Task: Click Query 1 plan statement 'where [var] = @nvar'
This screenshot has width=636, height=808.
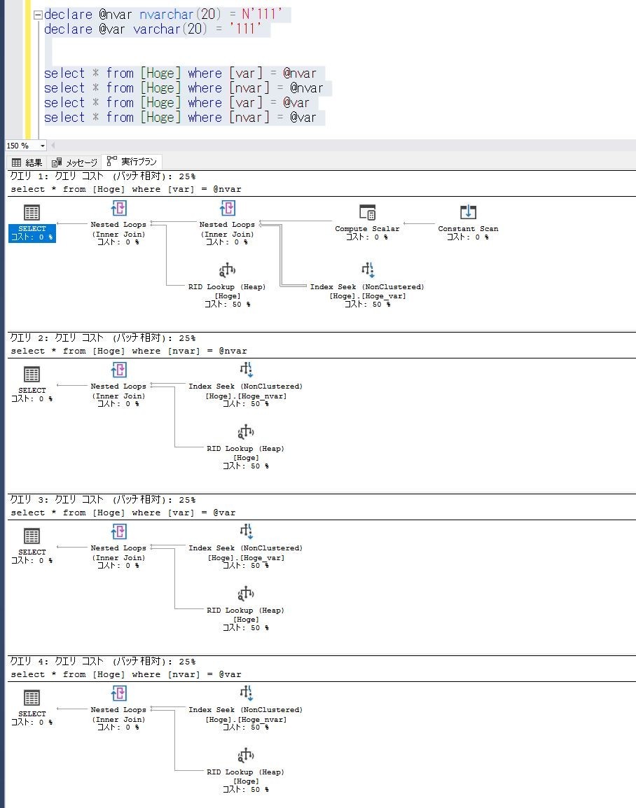Action: pyautogui.click(x=126, y=189)
